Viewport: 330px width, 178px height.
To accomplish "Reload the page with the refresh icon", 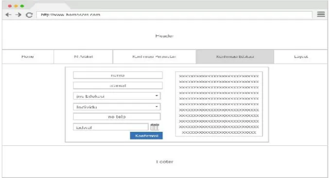I will 29,15.
